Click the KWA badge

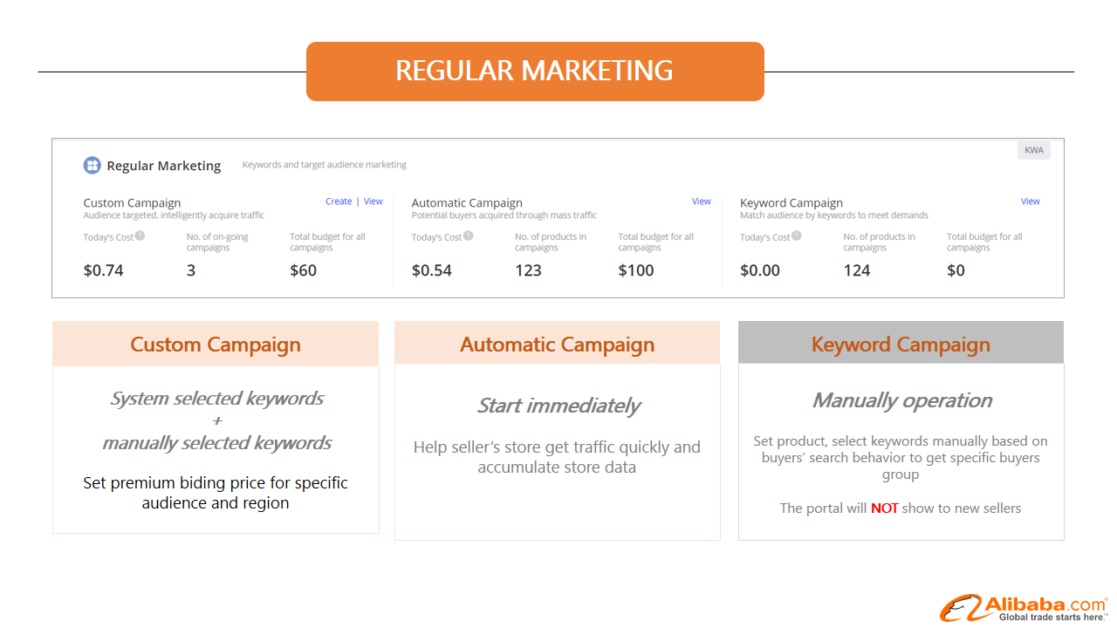click(x=1034, y=150)
